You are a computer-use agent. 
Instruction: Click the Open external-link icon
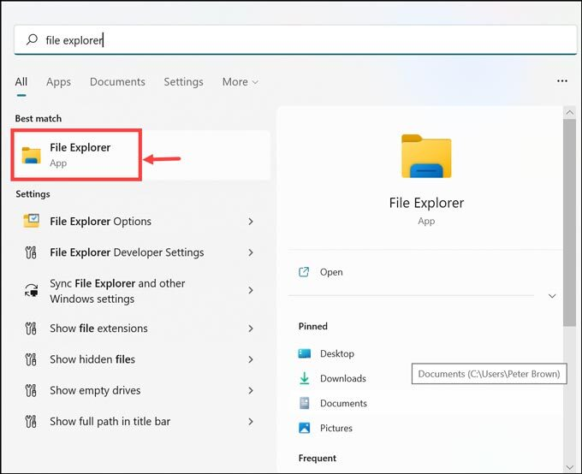pyautogui.click(x=304, y=272)
